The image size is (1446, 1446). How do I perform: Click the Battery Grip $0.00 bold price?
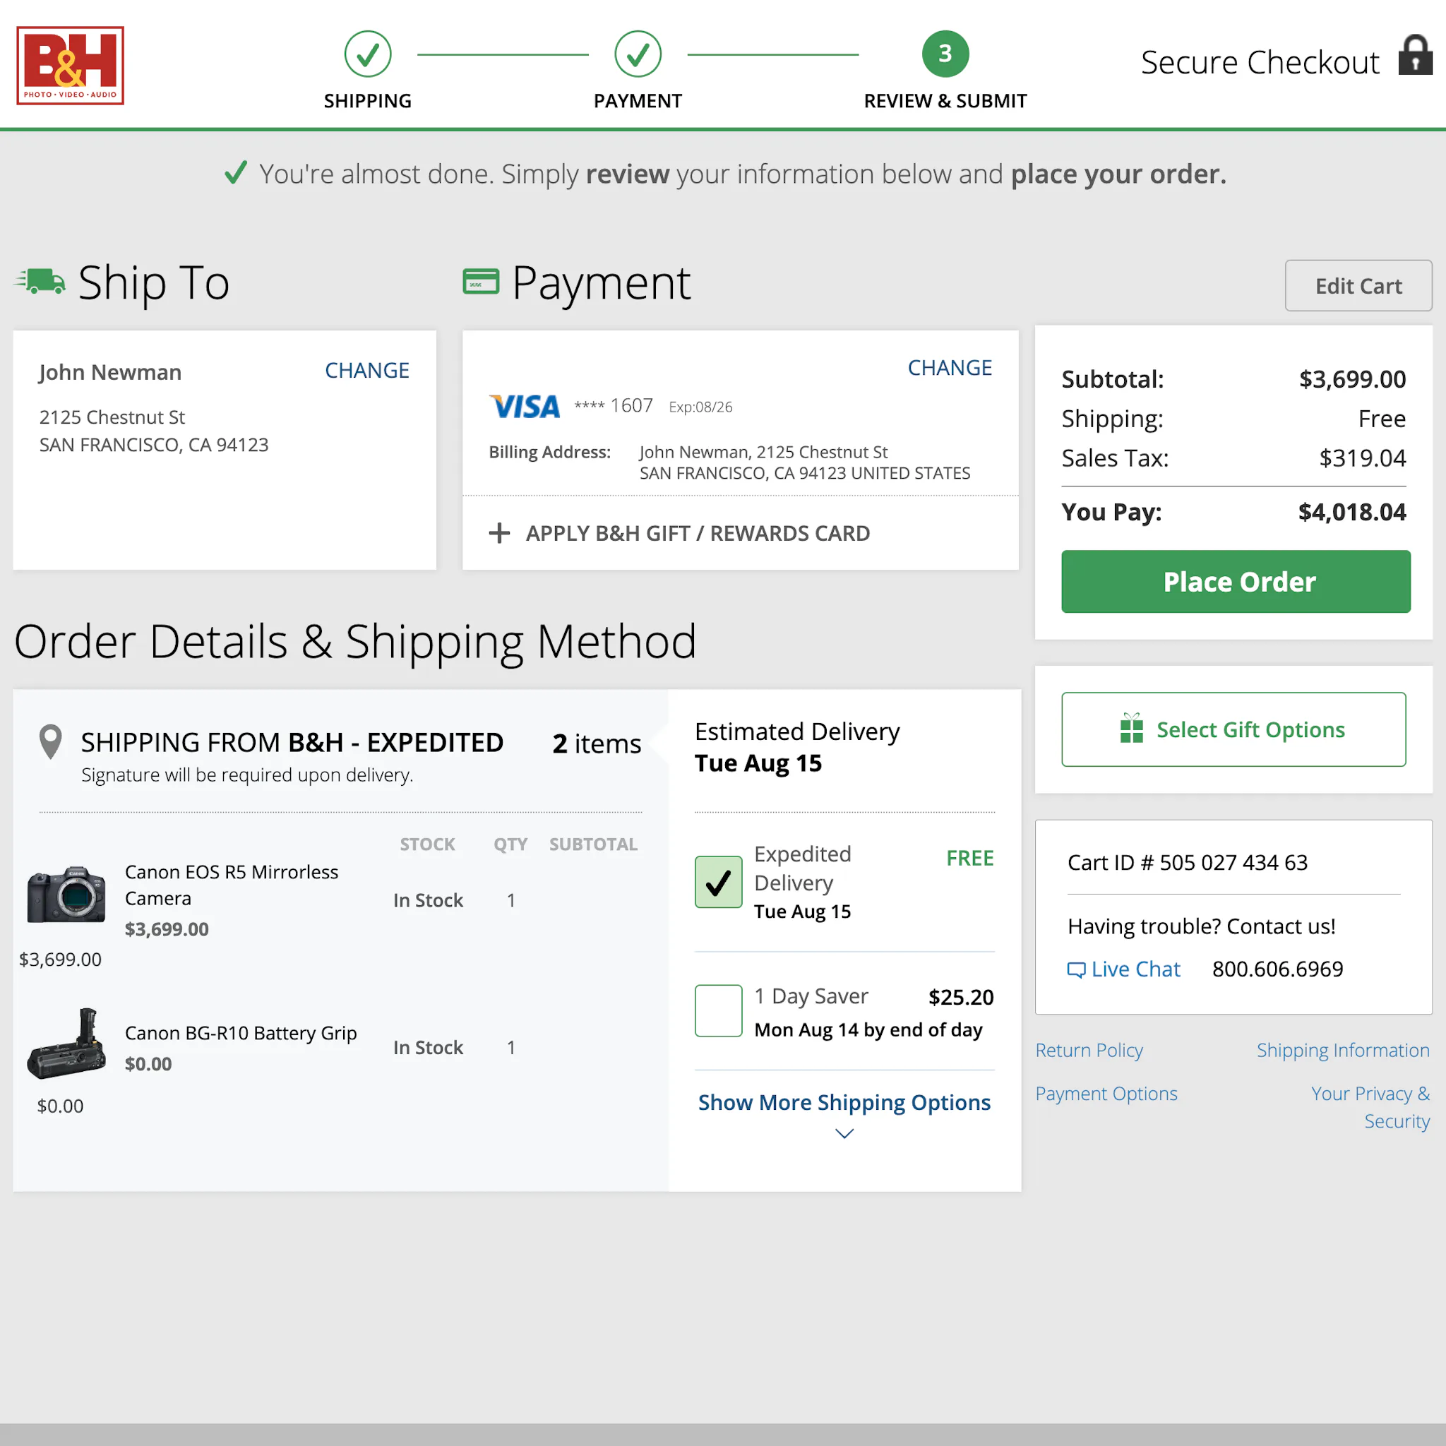[148, 1063]
